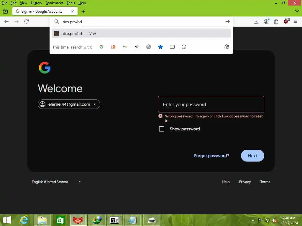Click the Go arrow in the address bar
This screenshot has width=302, height=226.
(x=227, y=21)
